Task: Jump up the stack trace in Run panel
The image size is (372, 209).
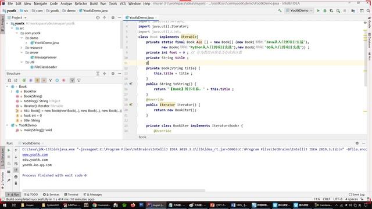Action: [16, 150]
